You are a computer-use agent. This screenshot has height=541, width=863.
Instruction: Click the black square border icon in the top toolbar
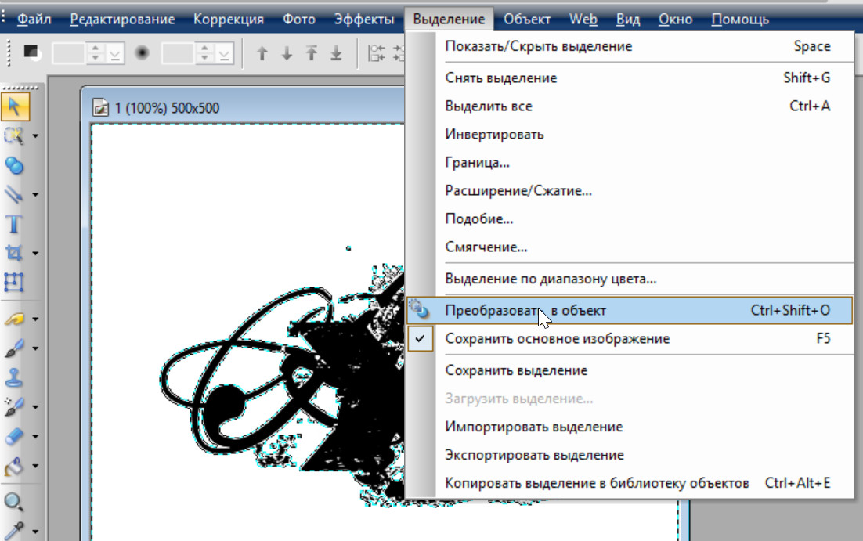pyautogui.click(x=31, y=52)
